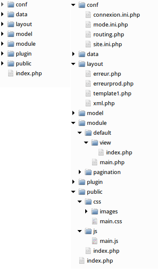This screenshot has height=269, width=158.
Task: Collapse the view folder arrow
Action: (86, 143)
